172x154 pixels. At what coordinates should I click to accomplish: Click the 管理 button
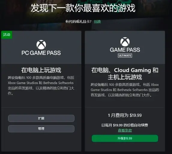tap(41, 129)
